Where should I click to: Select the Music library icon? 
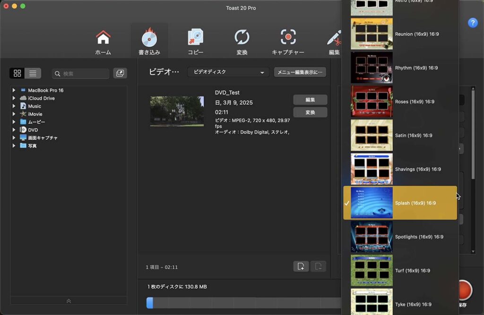click(23, 106)
